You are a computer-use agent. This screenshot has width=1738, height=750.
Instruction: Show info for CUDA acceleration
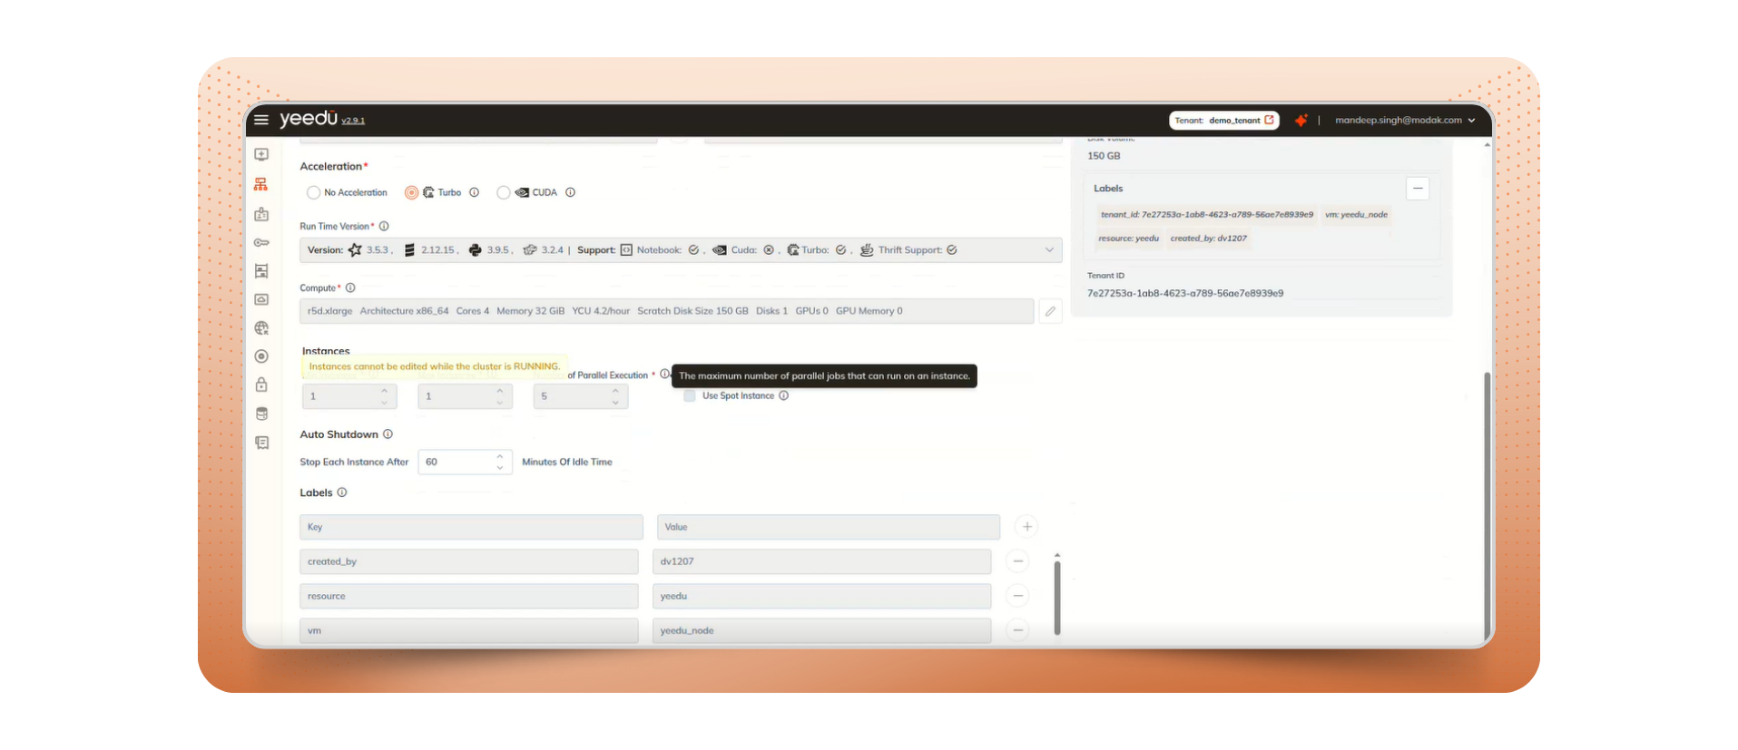[x=570, y=192]
